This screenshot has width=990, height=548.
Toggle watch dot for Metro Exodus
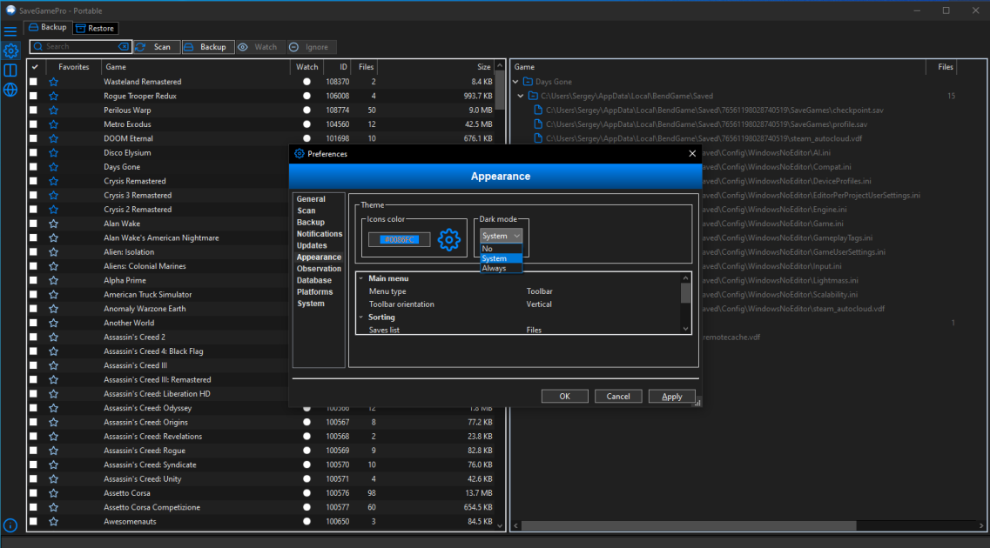point(306,124)
